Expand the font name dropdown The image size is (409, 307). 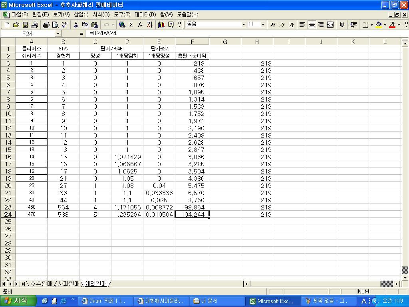click(244, 24)
